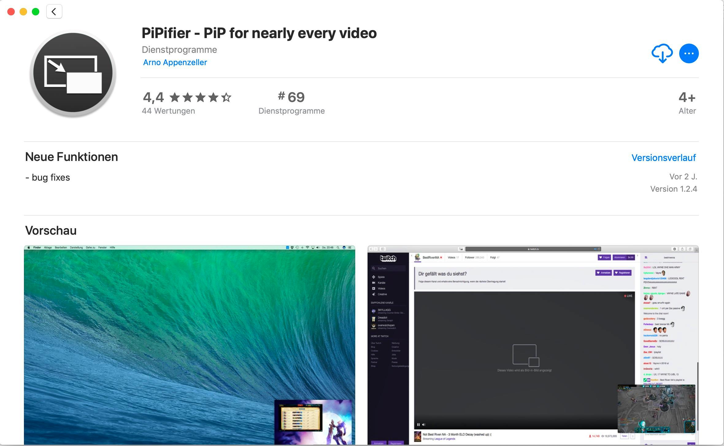Click the PiPifier app icon
The height and width of the screenshot is (446, 724).
click(x=73, y=74)
